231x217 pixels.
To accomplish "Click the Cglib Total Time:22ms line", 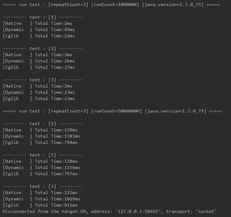I will 39,36.
